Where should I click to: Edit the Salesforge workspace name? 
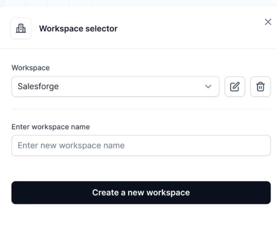point(235,86)
